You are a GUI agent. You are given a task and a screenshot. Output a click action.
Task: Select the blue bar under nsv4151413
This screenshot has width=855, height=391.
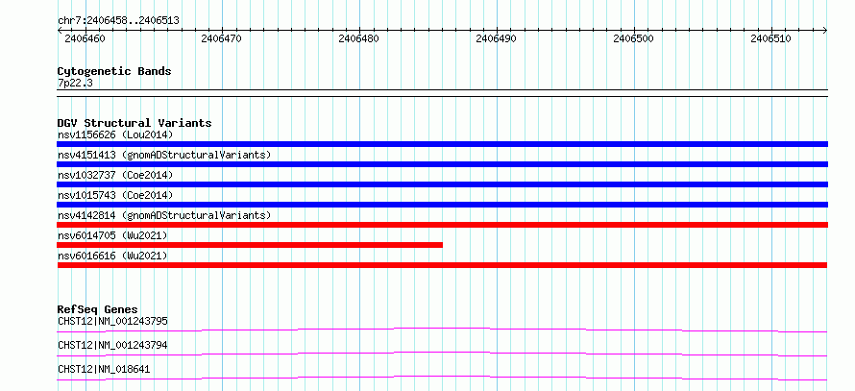click(x=442, y=164)
